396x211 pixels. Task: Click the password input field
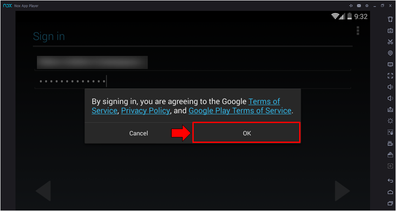coord(194,82)
